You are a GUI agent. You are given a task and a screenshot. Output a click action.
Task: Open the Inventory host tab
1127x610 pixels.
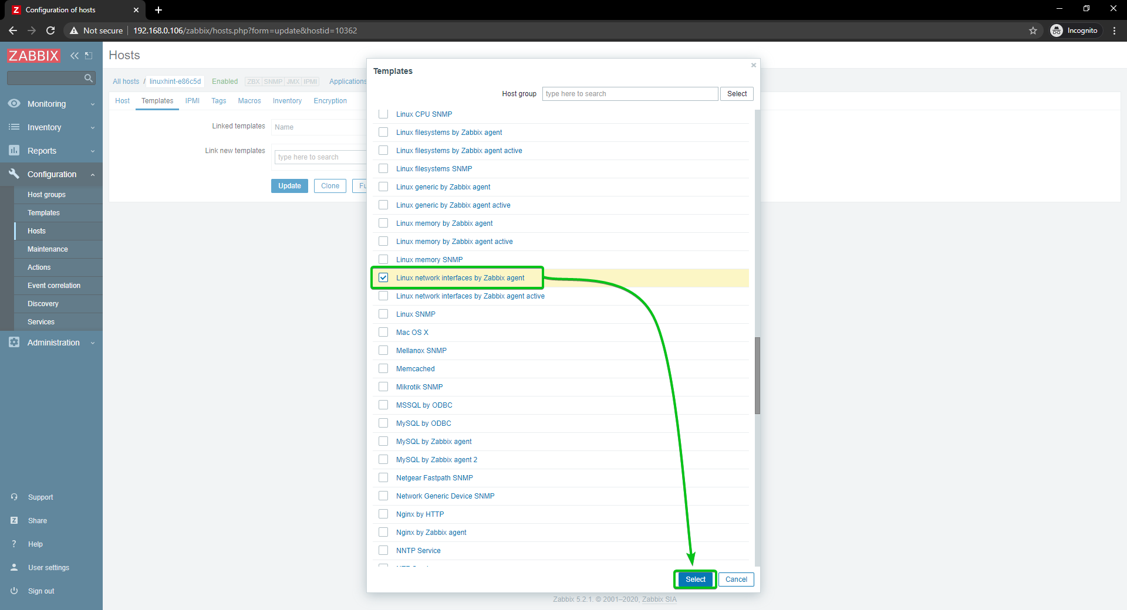point(287,101)
